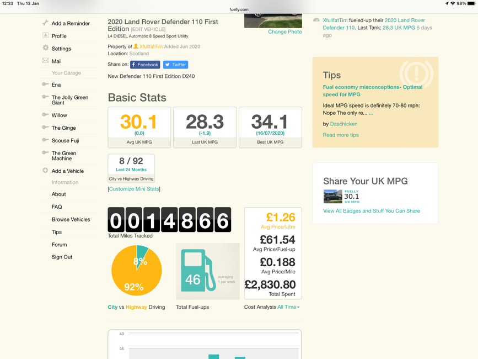Click the "£1.26" Avg Price/Litre value
This screenshot has width=478, height=359.
tap(281, 218)
